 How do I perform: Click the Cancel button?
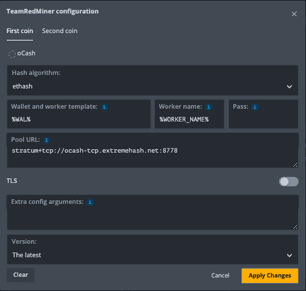pos(220,275)
